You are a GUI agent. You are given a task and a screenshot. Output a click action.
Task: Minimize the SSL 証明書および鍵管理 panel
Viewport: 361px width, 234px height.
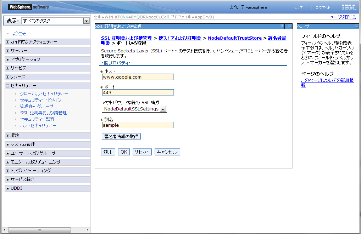click(290, 27)
